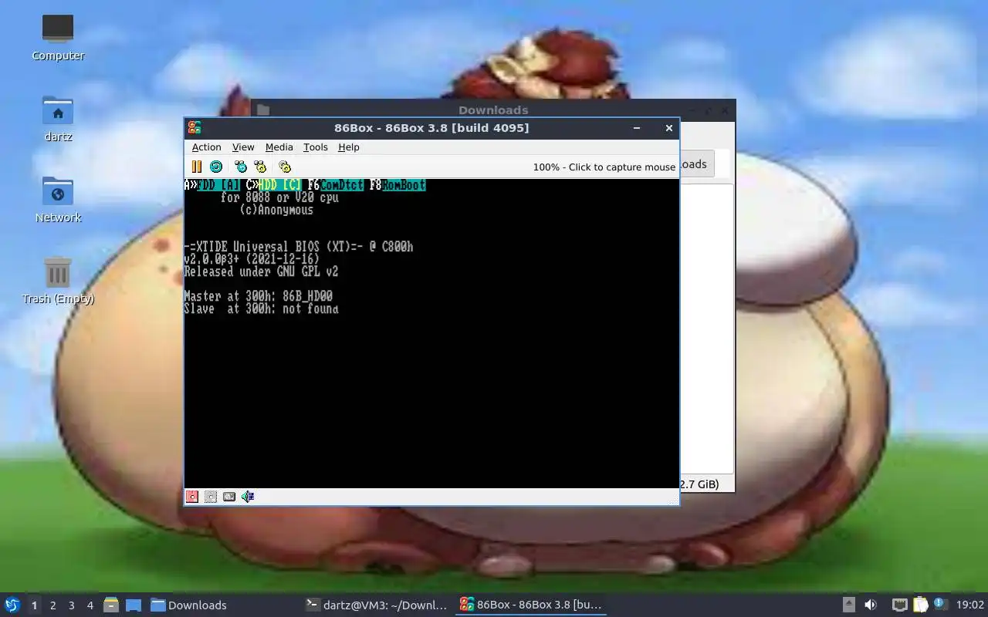Click the '100% - Click to capture mouse' status text
Screen dimensions: 988x617
click(604, 167)
